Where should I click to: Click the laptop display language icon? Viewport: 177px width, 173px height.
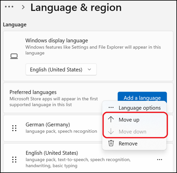coord(14,56)
